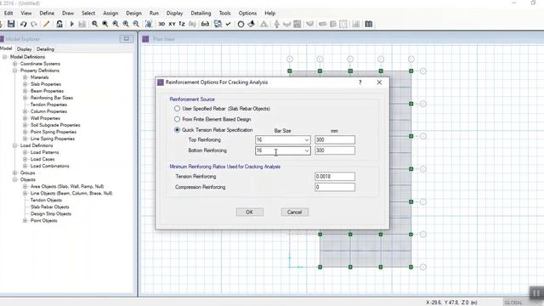Open the Design menu
This screenshot has width=544, height=306.
[133, 14]
